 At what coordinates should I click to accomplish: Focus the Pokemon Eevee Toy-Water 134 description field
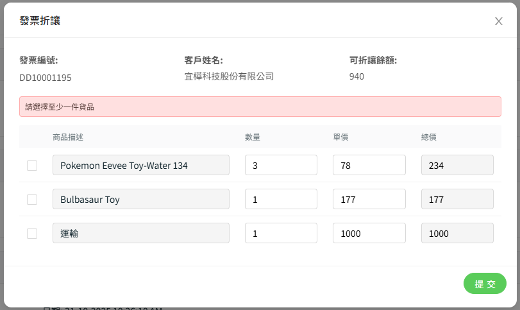coord(141,165)
